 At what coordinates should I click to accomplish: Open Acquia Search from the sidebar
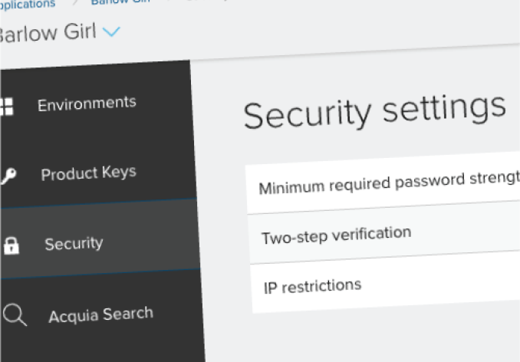point(100,314)
